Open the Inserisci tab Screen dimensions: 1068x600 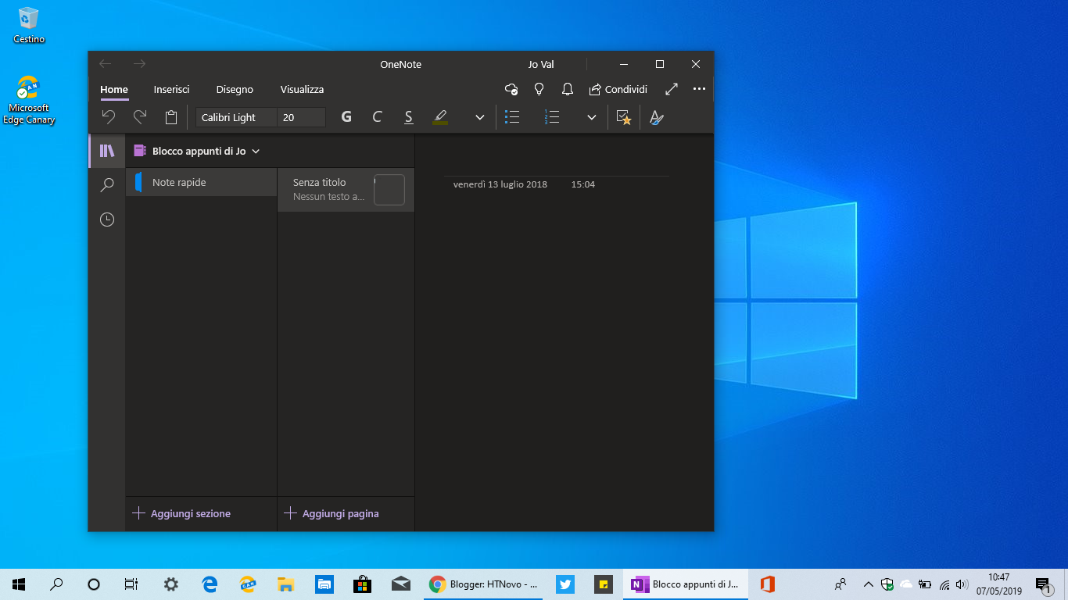(x=171, y=90)
